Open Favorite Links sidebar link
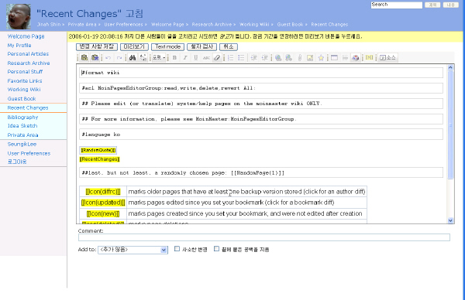Screen dimensions: 465x300 coord(25,80)
